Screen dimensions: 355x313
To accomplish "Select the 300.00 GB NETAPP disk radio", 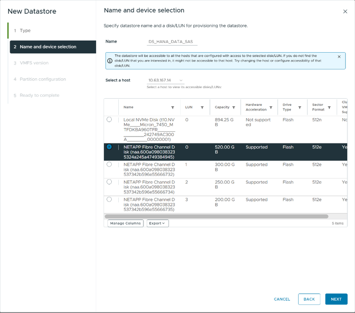I will 109,164.
